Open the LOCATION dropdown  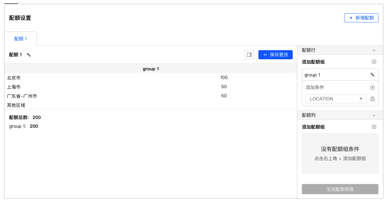click(x=336, y=99)
